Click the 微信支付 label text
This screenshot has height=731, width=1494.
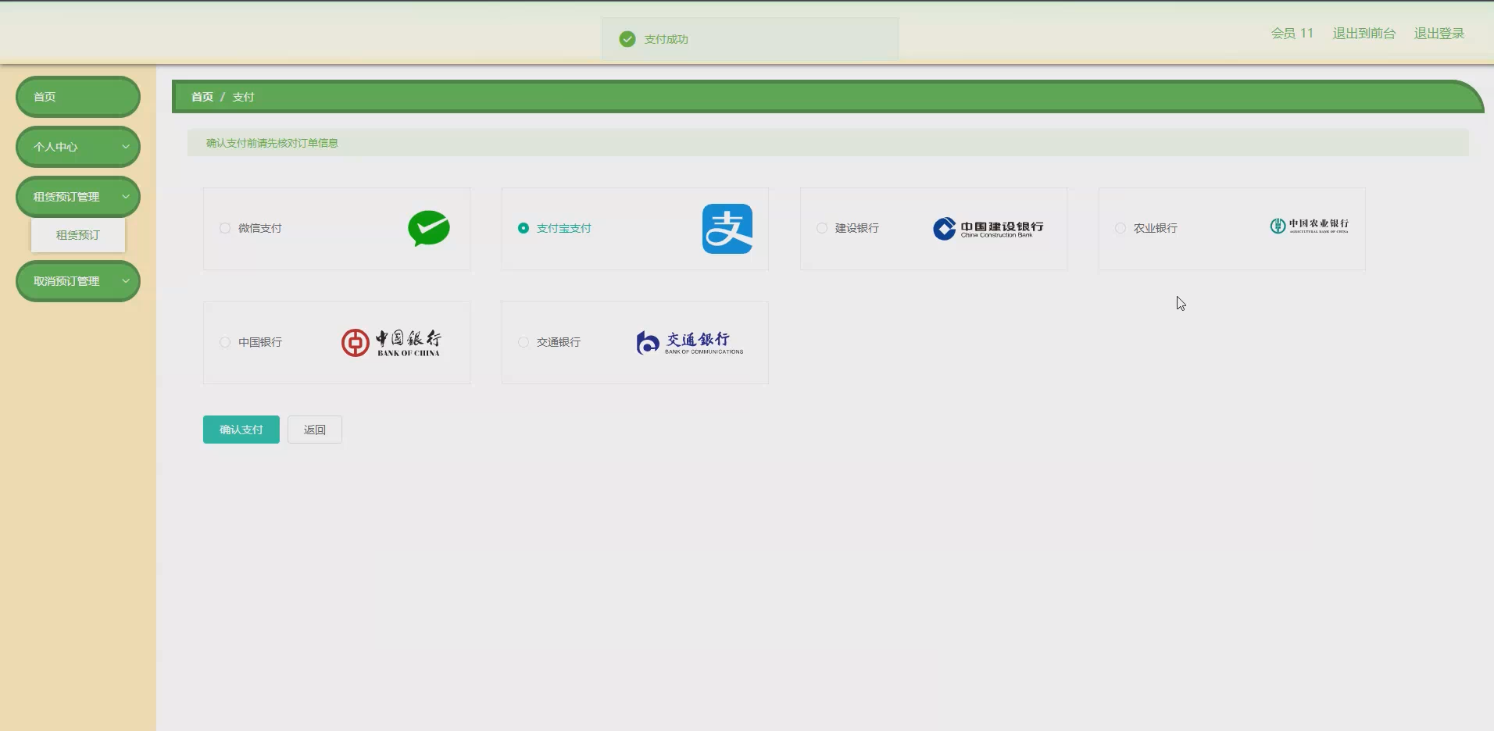pyautogui.click(x=260, y=228)
